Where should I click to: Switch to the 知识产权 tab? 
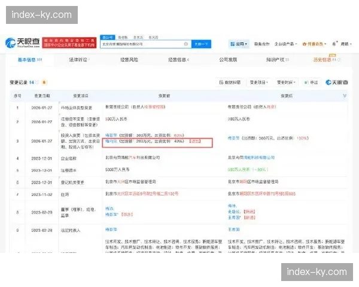(277, 60)
